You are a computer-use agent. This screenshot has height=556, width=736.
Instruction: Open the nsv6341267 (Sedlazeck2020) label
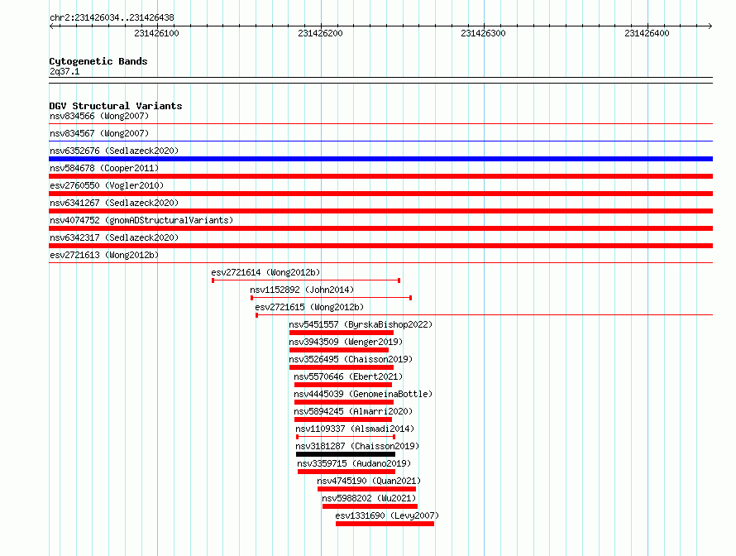coord(114,203)
